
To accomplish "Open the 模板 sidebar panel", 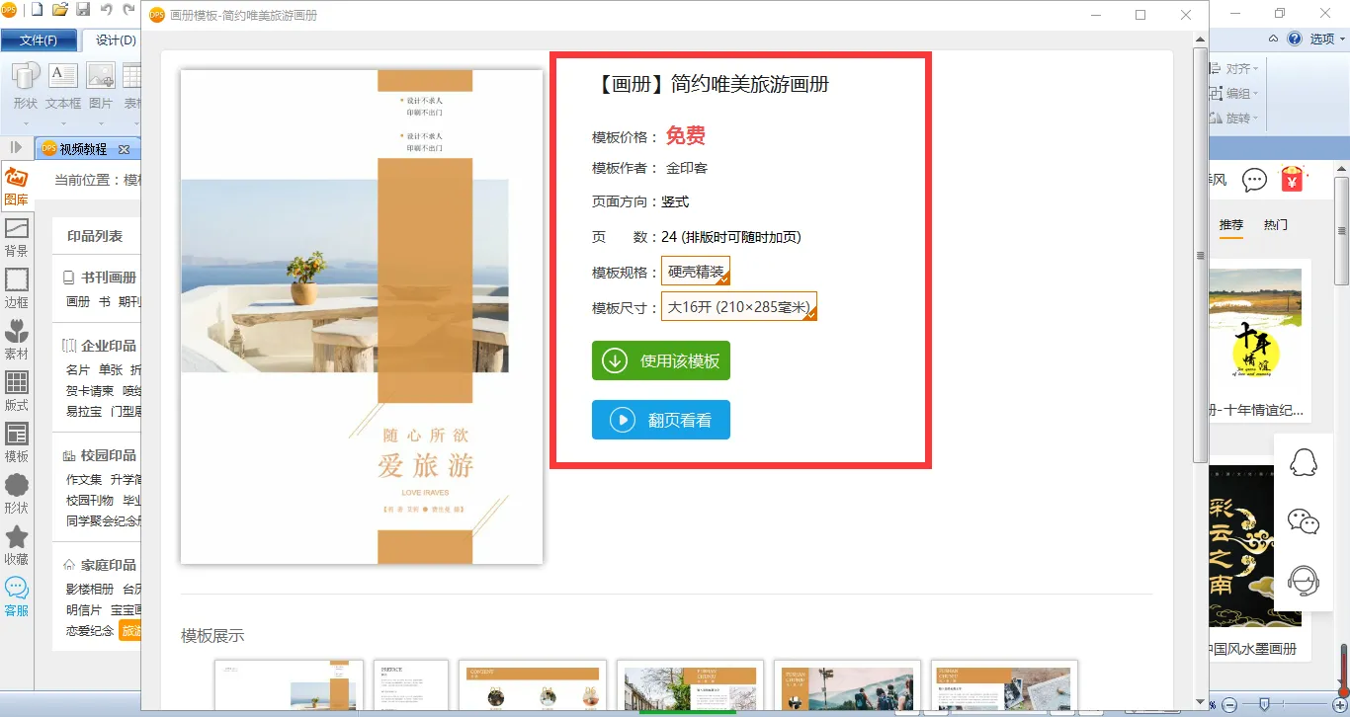I will [x=17, y=442].
